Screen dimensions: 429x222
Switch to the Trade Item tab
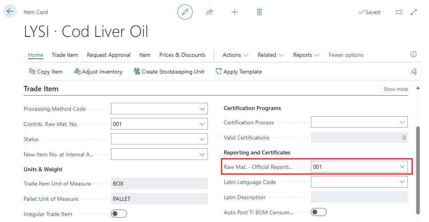[x=65, y=55]
